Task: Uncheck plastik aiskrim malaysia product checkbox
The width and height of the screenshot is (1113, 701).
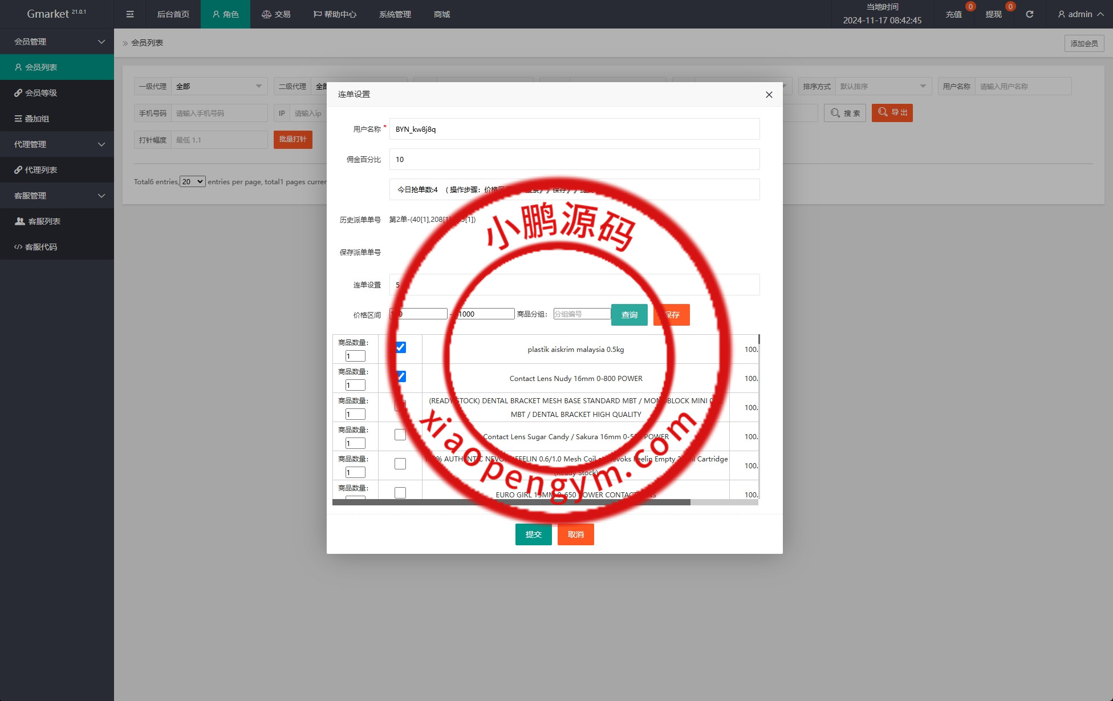Action: point(401,347)
